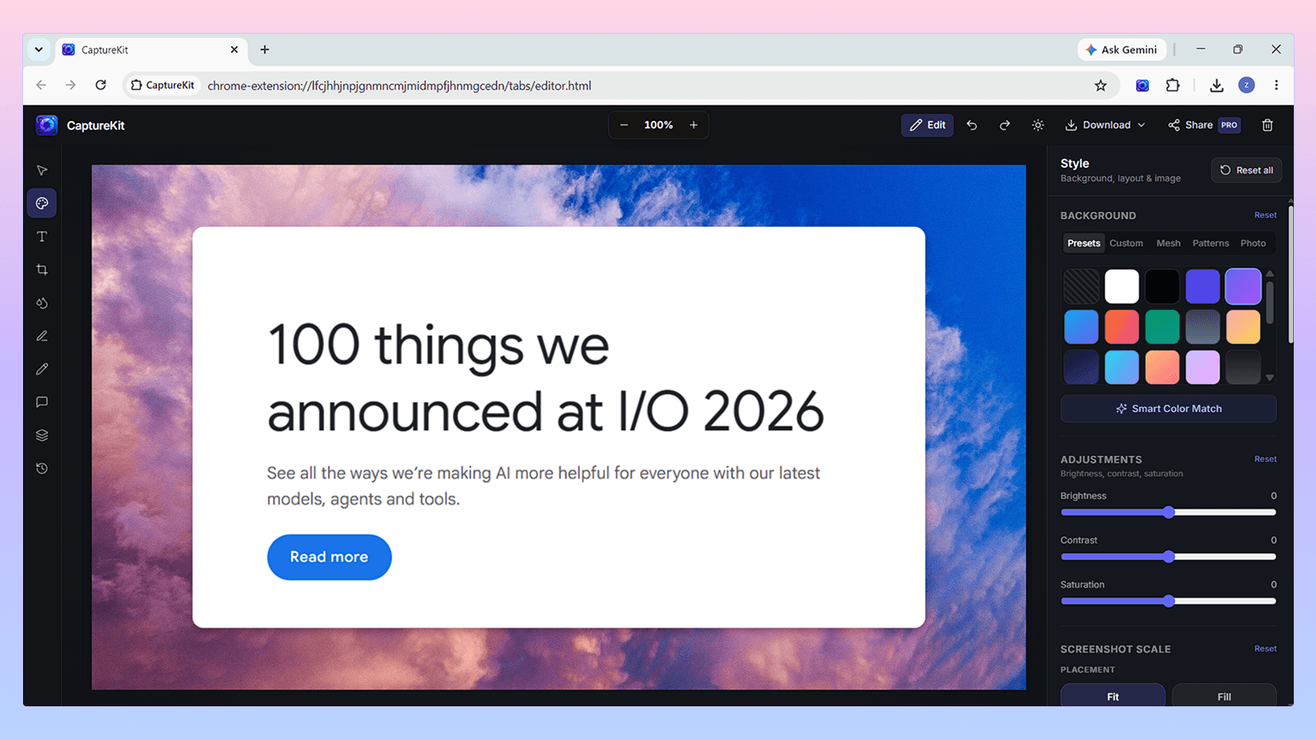Open a new browser tab
The height and width of the screenshot is (740, 1316).
tap(265, 49)
